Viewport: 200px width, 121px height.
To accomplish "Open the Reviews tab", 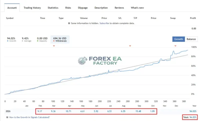I will (x=119, y=8).
